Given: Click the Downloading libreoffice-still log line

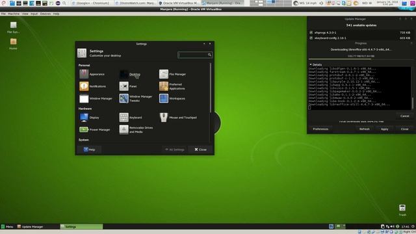Looking at the screenshot, I should pyautogui.click(x=349, y=104).
